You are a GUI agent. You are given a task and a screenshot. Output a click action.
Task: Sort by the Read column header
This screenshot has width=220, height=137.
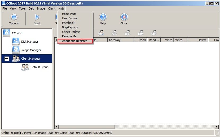click(x=140, y=40)
